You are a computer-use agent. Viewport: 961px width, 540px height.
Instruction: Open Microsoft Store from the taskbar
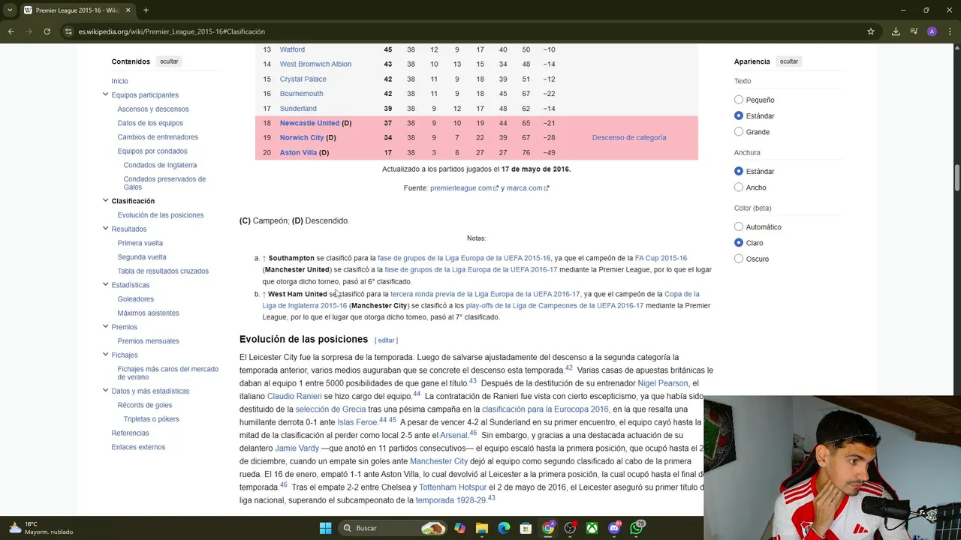coord(526,528)
